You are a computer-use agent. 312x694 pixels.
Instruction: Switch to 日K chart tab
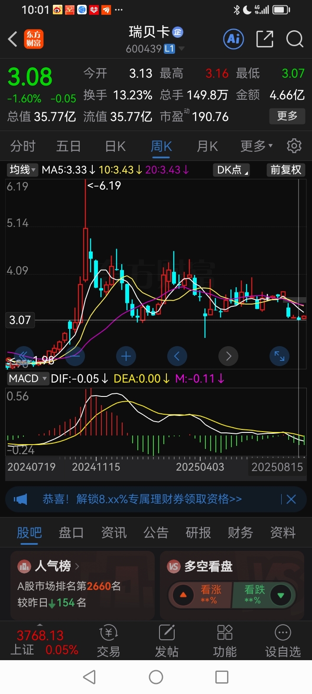pyautogui.click(x=115, y=146)
